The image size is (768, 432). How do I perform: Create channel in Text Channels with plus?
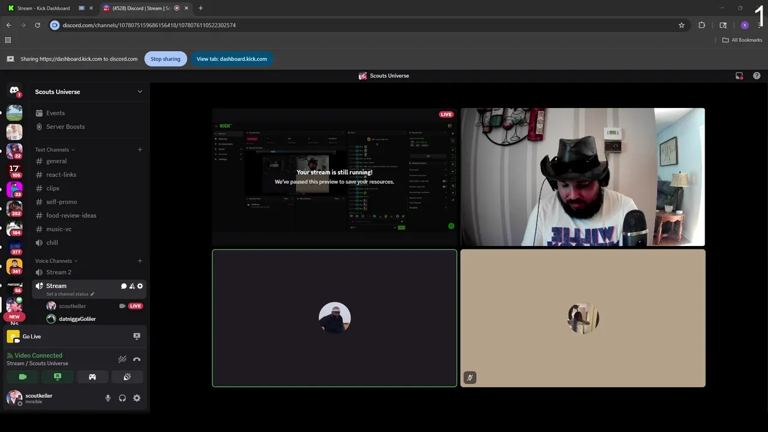point(140,149)
